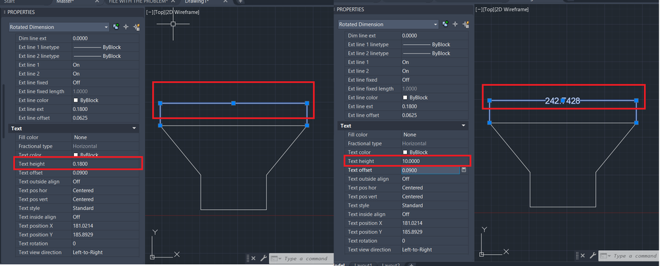Close the left command line with X
The height and width of the screenshot is (266, 660).
coord(254,258)
